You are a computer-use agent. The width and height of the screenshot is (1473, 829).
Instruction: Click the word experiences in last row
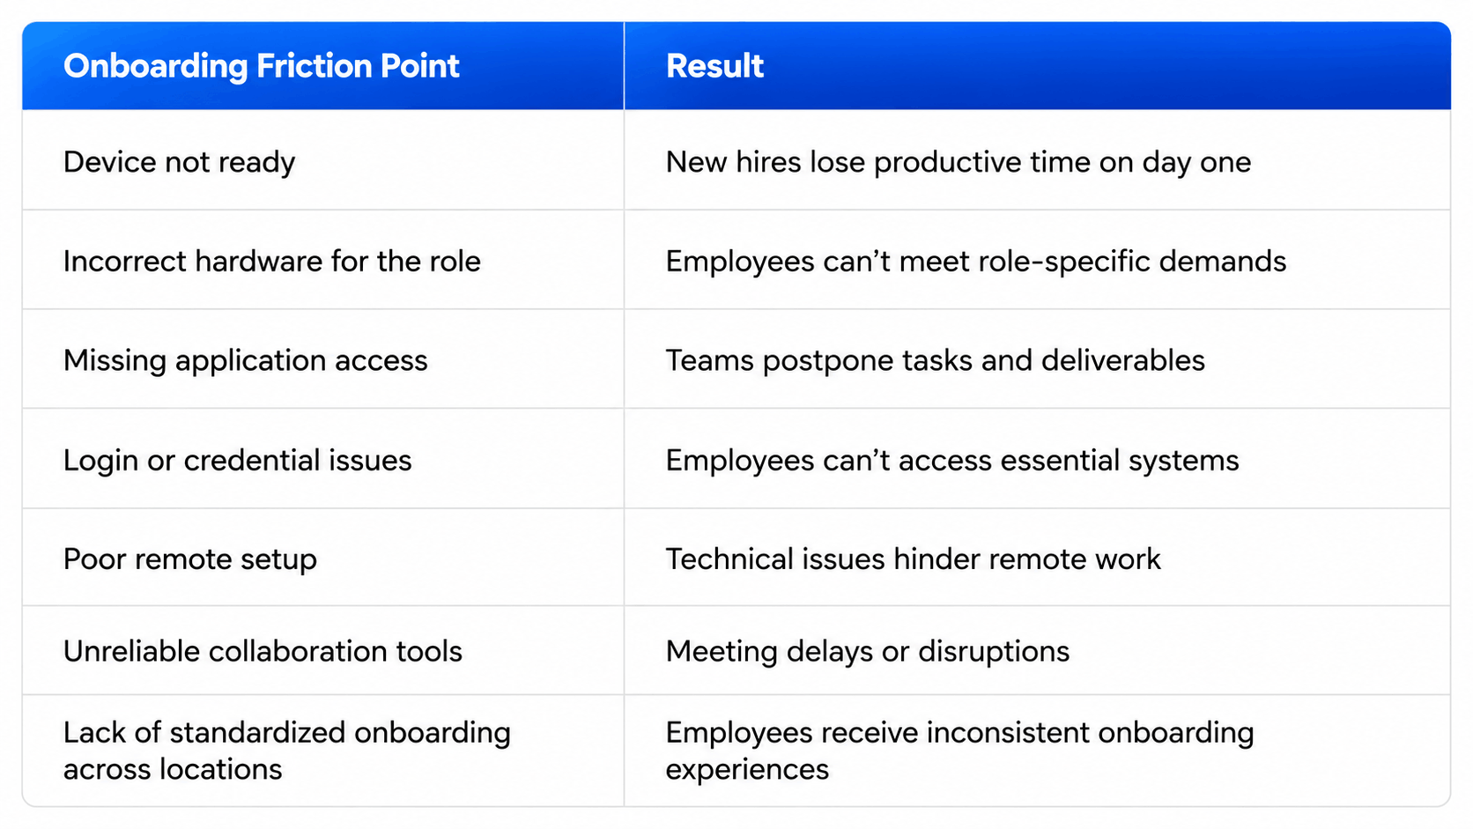point(747,771)
